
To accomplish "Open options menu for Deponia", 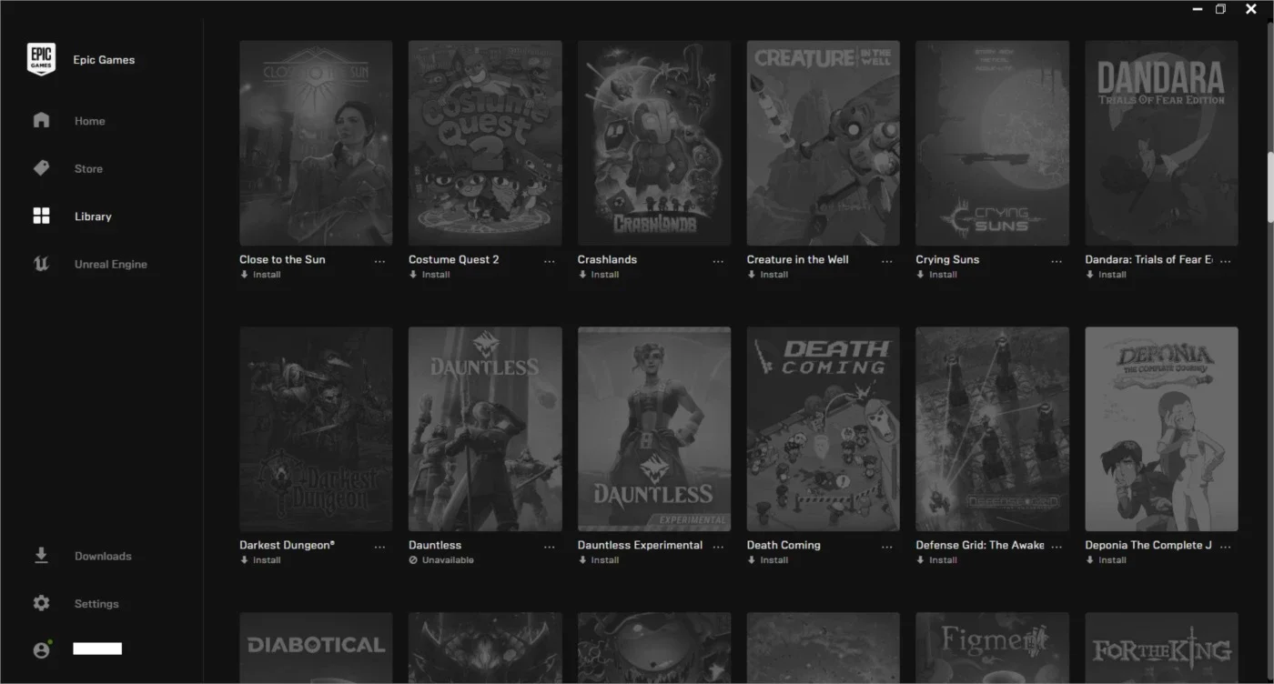I will 1226,547.
